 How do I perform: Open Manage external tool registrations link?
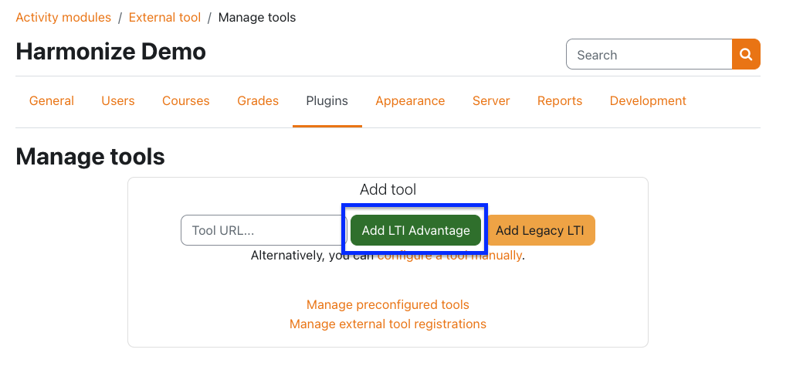click(x=388, y=324)
